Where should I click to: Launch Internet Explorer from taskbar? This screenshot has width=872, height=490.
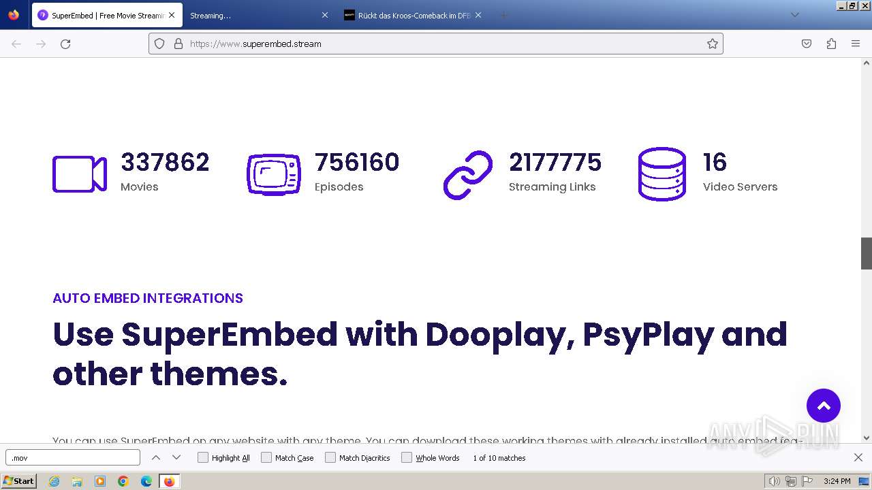click(x=54, y=481)
